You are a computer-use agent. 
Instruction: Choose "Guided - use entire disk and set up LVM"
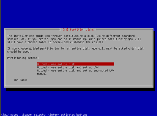point(68,67)
